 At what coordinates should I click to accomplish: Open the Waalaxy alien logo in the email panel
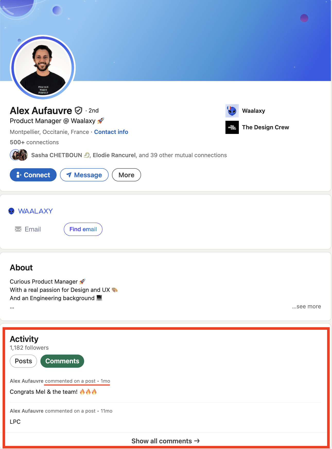[12, 211]
